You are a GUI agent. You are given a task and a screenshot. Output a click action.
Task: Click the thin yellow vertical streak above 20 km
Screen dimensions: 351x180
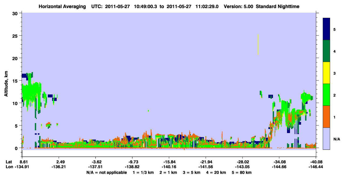(x=258, y=45)
